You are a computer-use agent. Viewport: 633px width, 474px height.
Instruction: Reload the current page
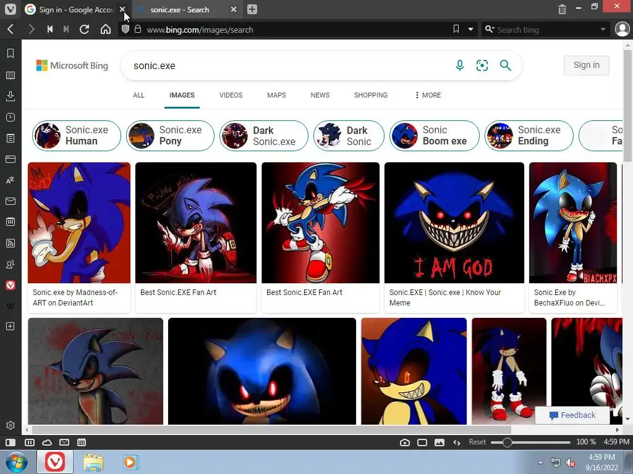(x=84, y=29)
